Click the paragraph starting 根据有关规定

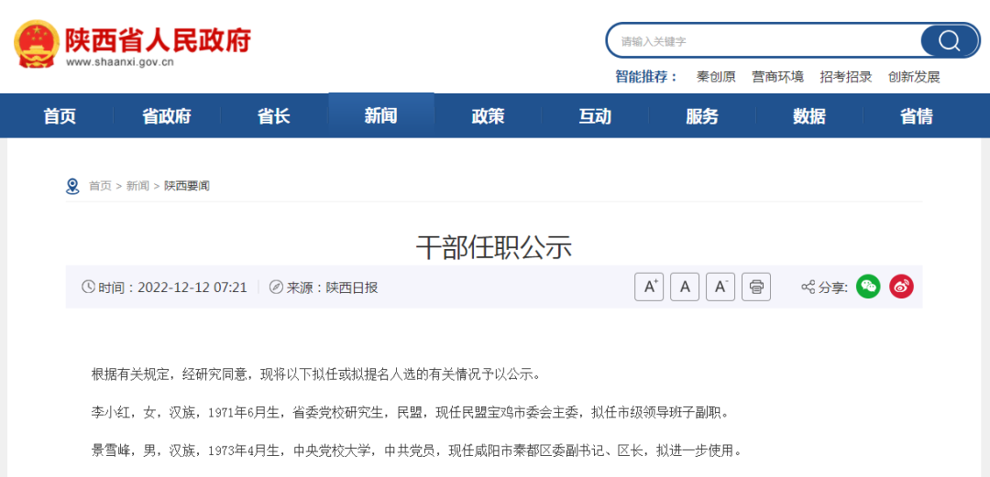tap(316, 374)
